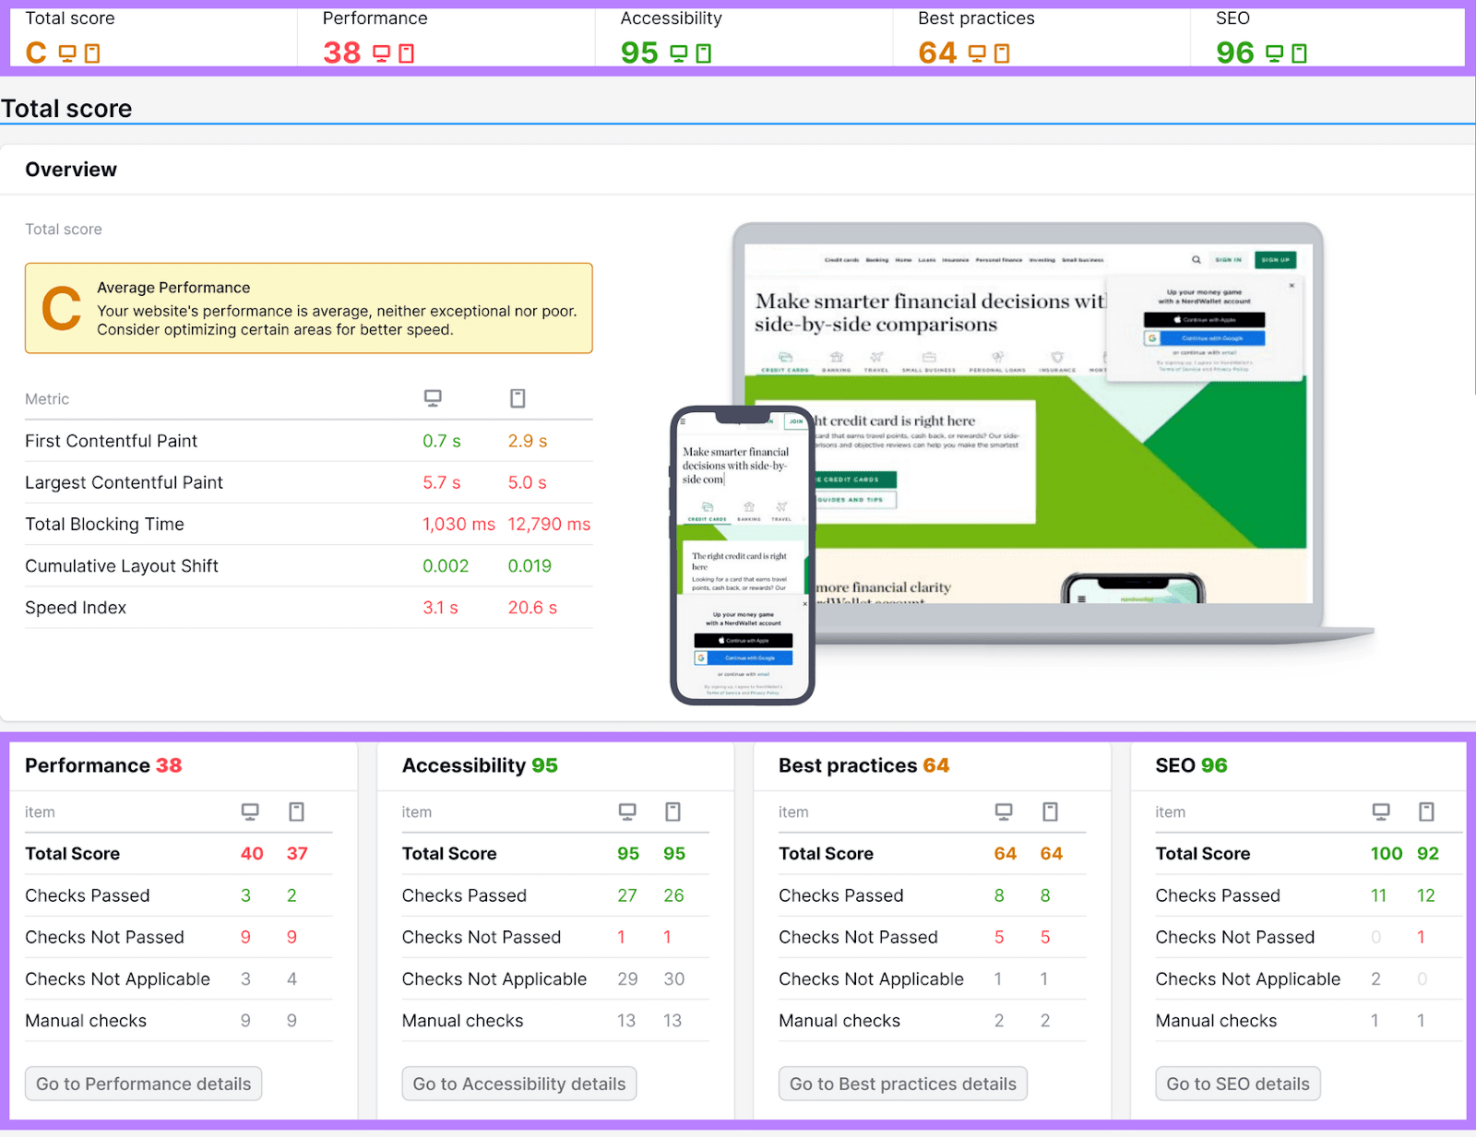Toggle desktop view in the Accessibility card
The height and width of the screenshot is (1137, 1476).
(628, 811)
